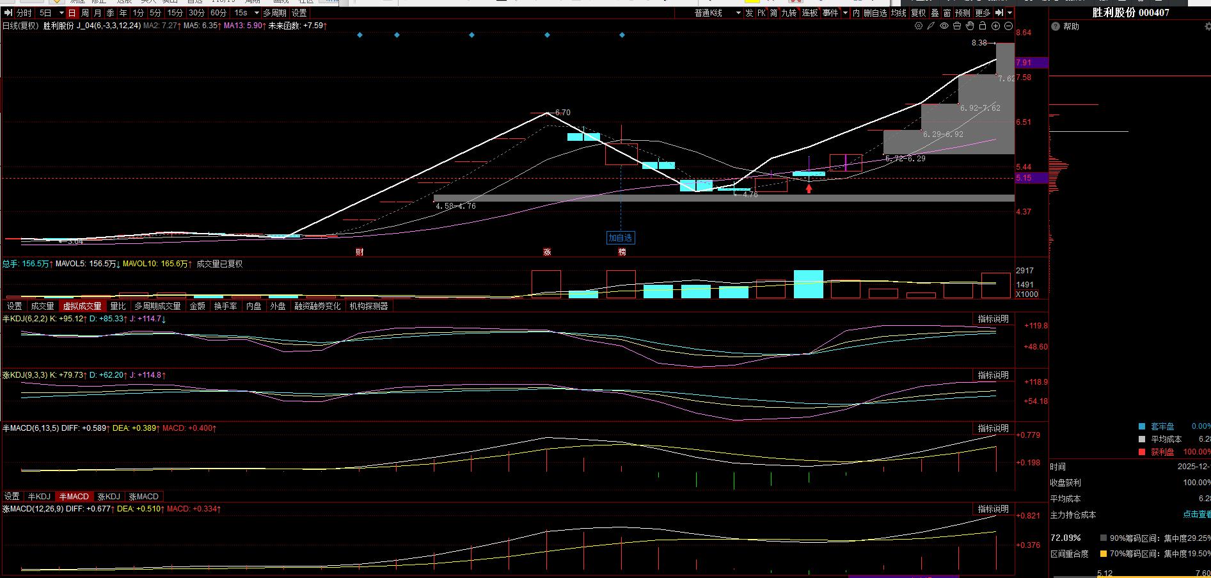1211x578 pixels.
Task: Click the collapse arrow icon at toolbar's left end
Action: coord(9,13)
